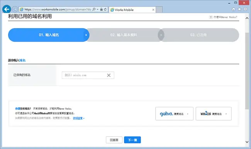The height and width of the screenshot is (149, 251).
Task: Close the Works Mobile tab
Action: [x=153, y=10]
